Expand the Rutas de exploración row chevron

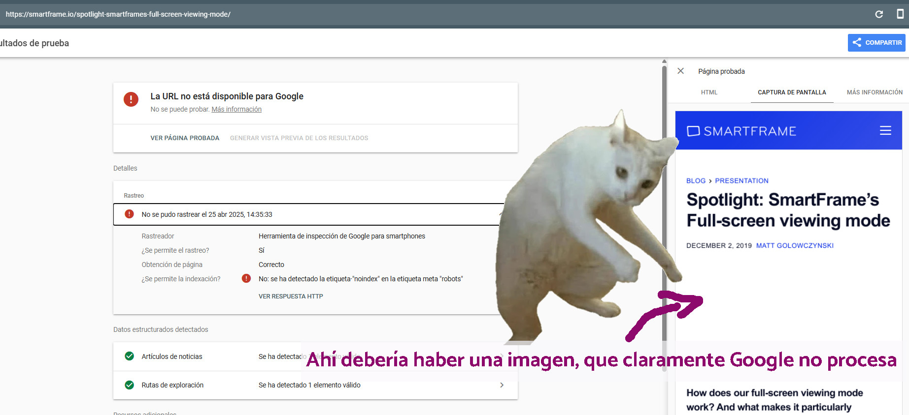502,385
